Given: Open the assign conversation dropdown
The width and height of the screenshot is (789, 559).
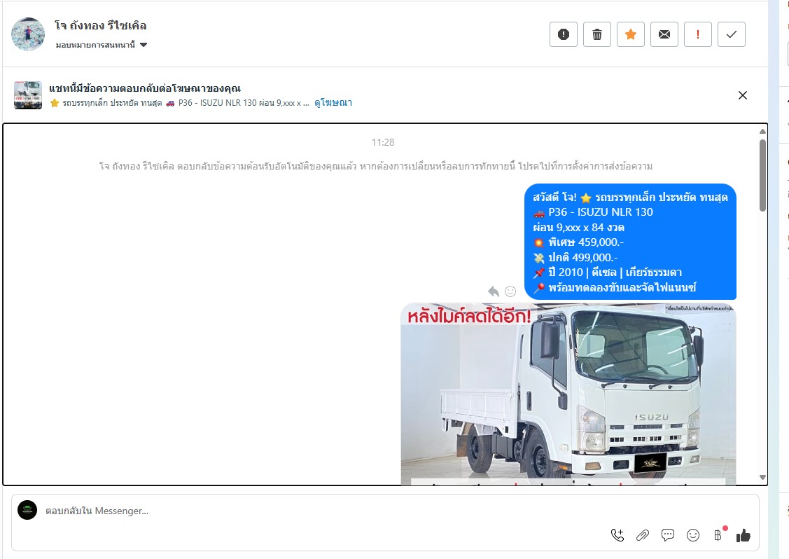Looking at the screenshot, I should pyautogui.click(x=101, y=45).
